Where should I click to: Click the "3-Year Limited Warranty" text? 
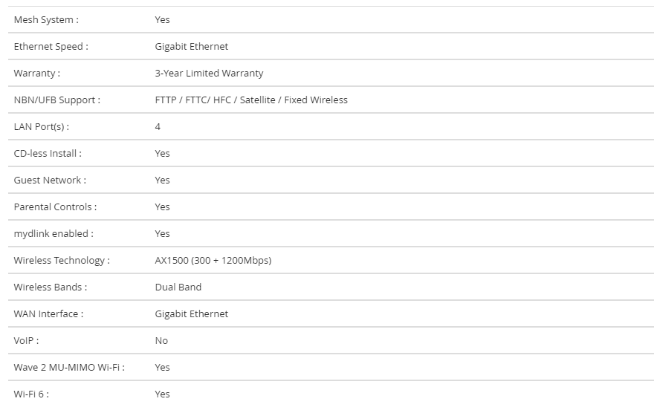pos(209,74)
